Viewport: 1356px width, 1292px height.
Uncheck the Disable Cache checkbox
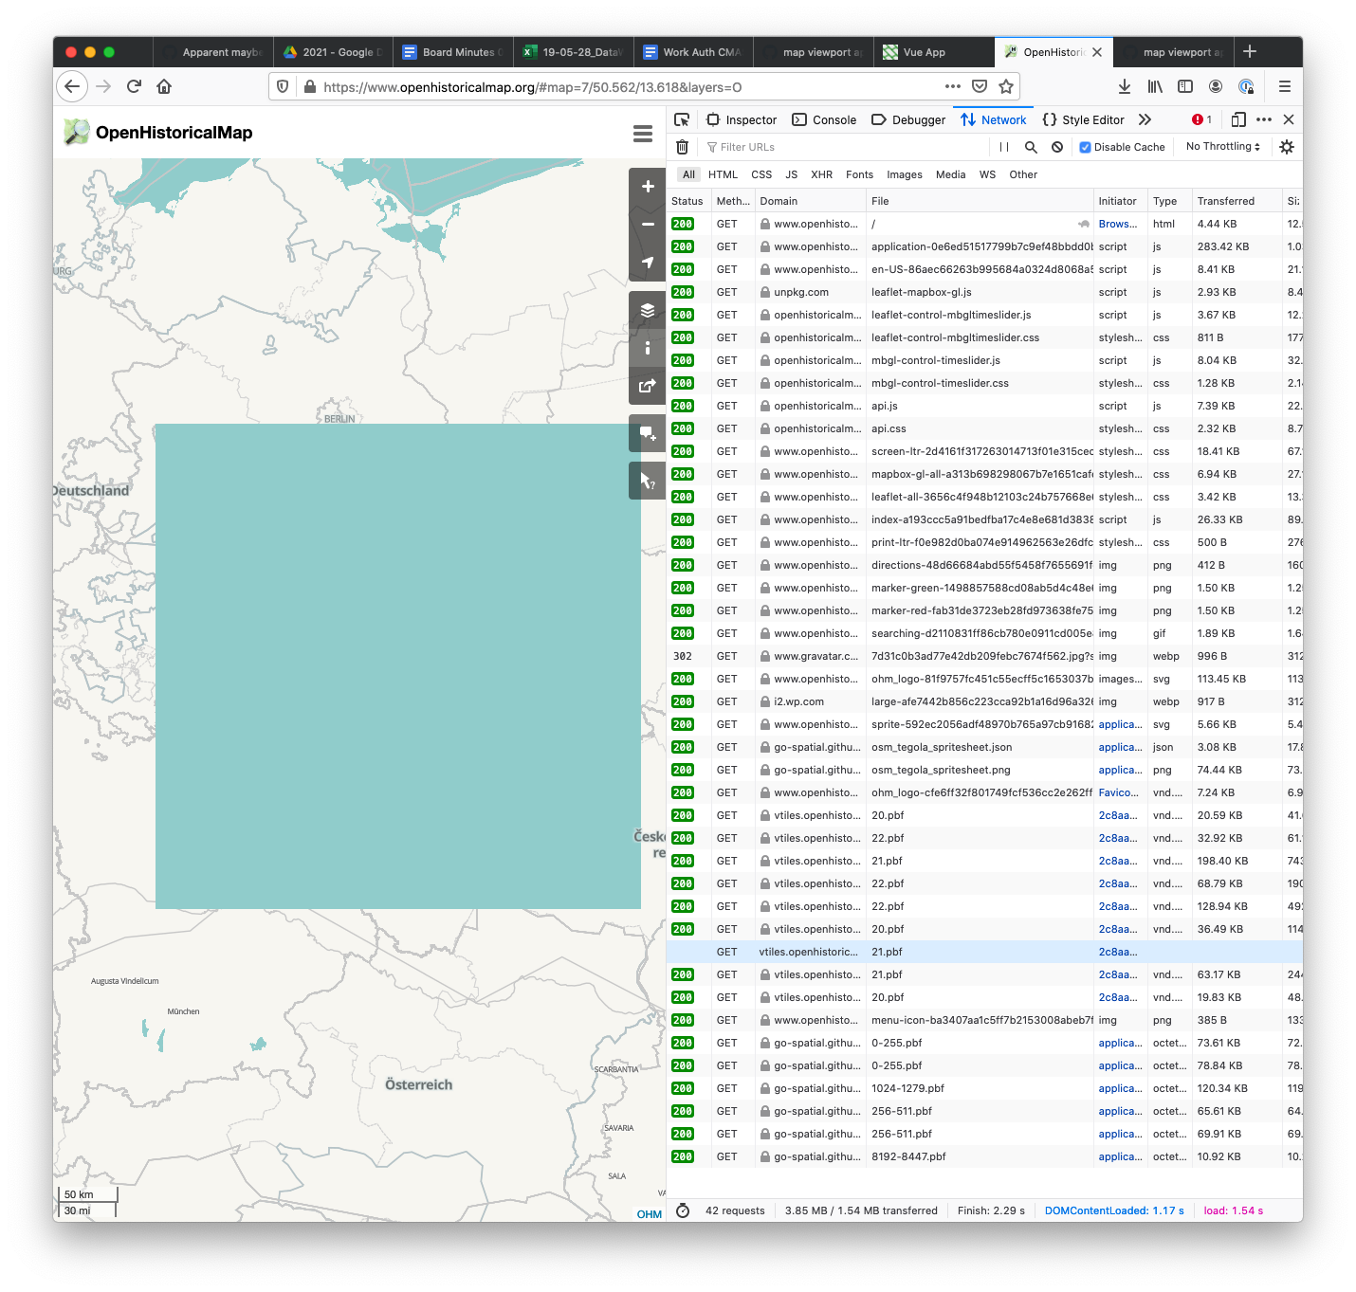[1085, 147]
